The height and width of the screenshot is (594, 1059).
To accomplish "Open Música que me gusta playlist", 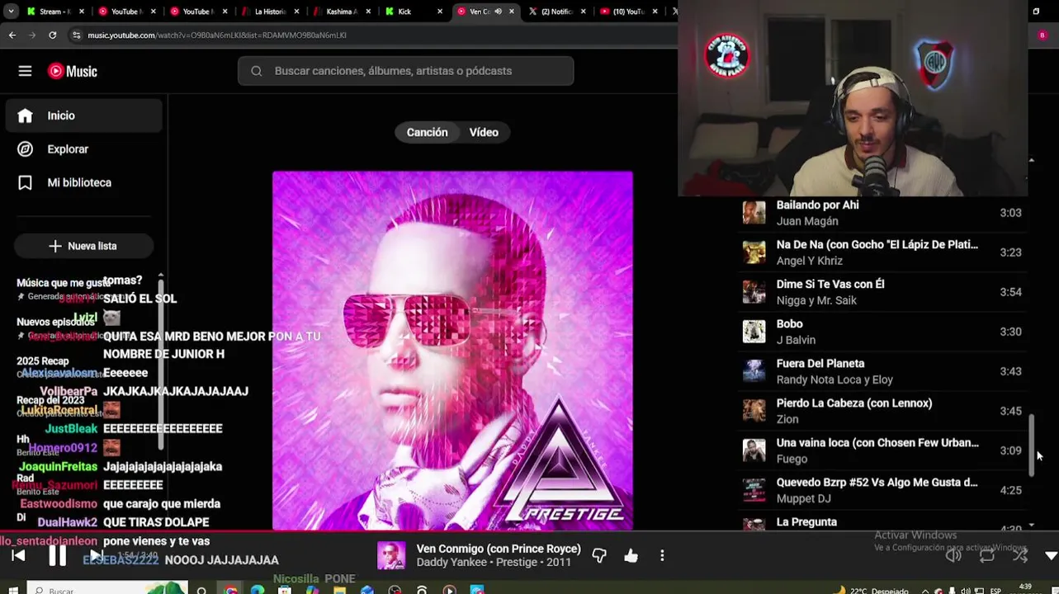I will click(x=63, y=283).
